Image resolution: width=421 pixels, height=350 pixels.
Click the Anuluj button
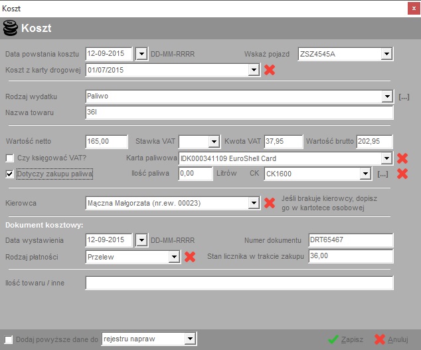[391, 339]
